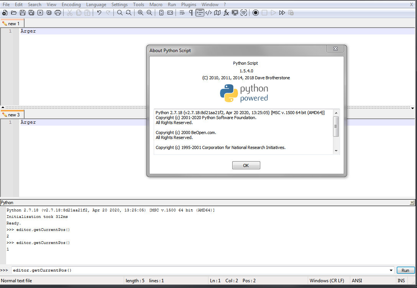Open the View menu

pos(51,5)
